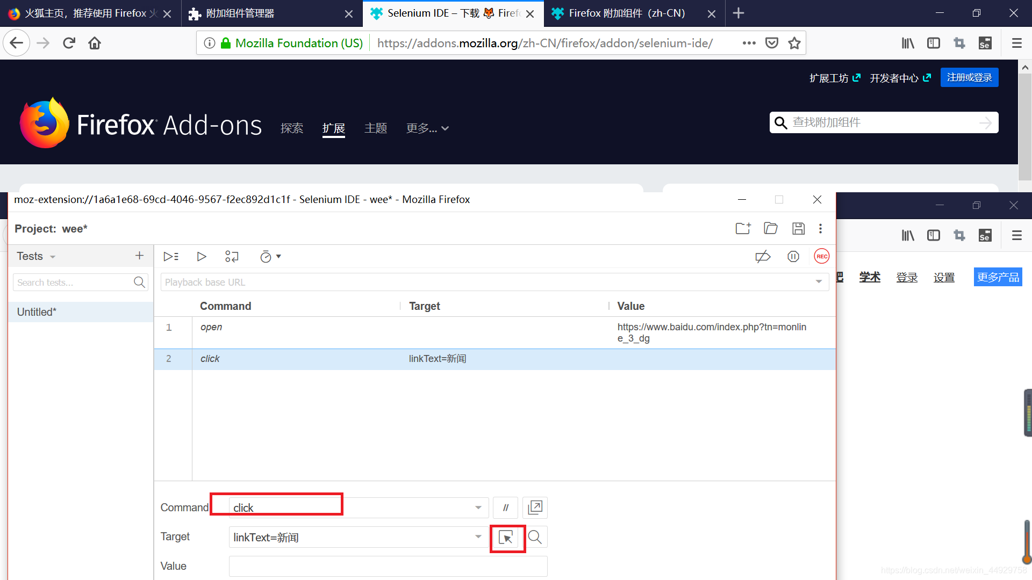The image size is (1032, 580).
Task: Select the Untitled* test
Action: (x=81, y=312)
